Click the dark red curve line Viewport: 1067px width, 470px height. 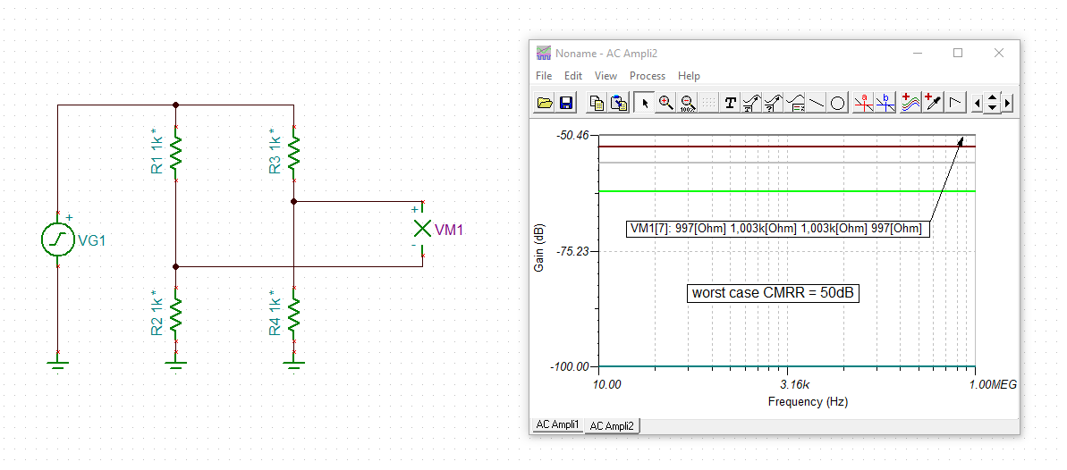point(787,147)
